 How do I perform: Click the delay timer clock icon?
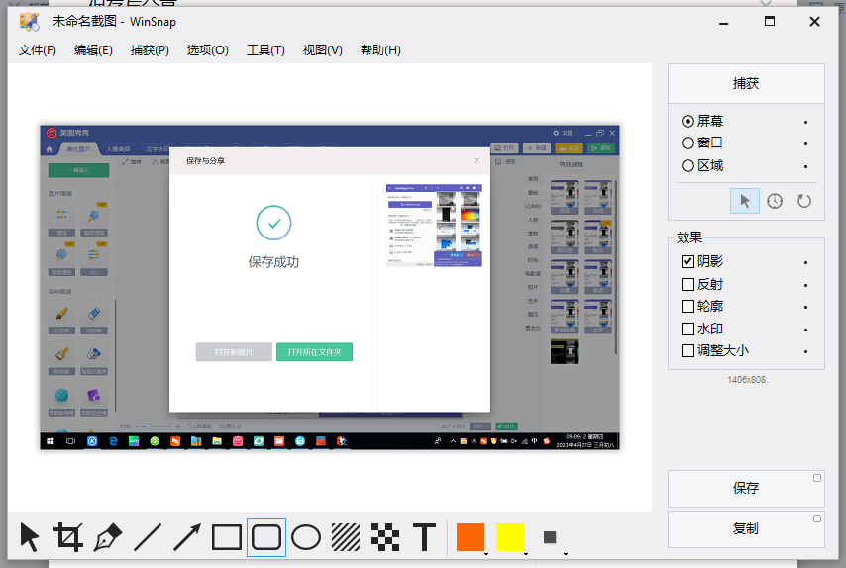(775, 201)
